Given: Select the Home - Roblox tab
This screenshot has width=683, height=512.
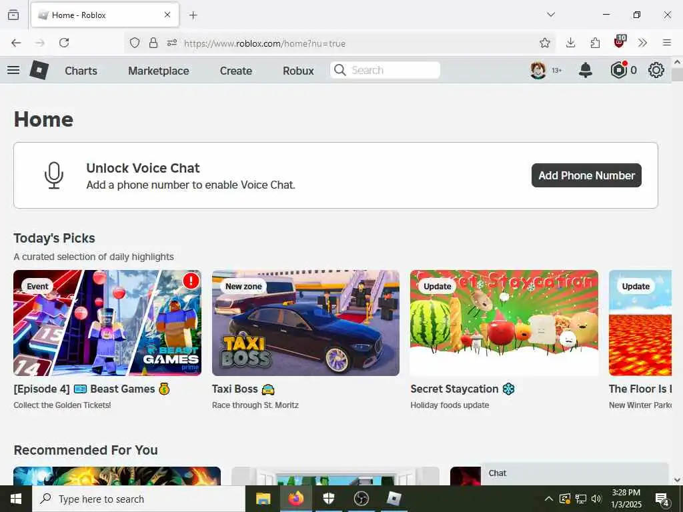Looking at the screenshot, I should point(105,15).
